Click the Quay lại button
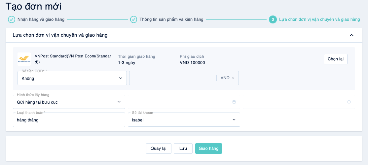The height and width of the screenshot is (165, 368). point(159,148)
